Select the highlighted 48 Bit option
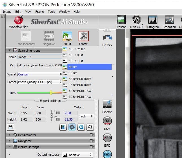This screenshot has height=158, width=182. pyautogui.click(x=87, y=67)
